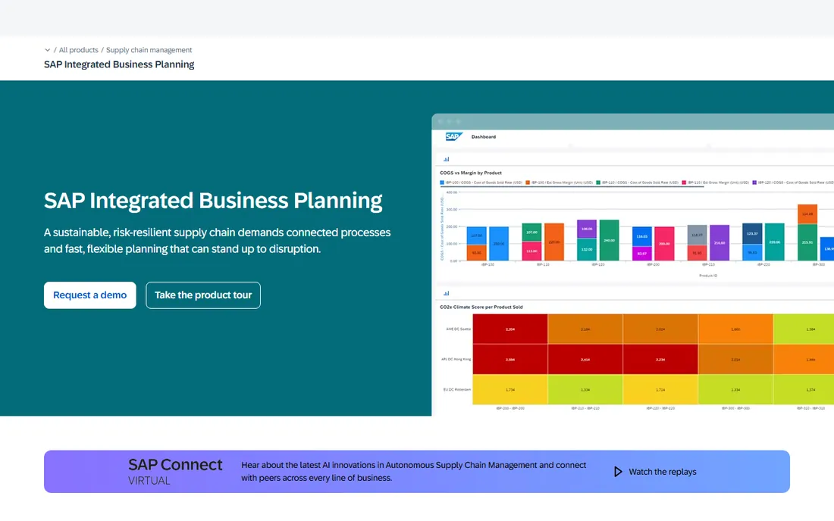Open the Supply chain management breadcrumb link
This screenshot has height=521, width=834.
(x=149, y=50)
